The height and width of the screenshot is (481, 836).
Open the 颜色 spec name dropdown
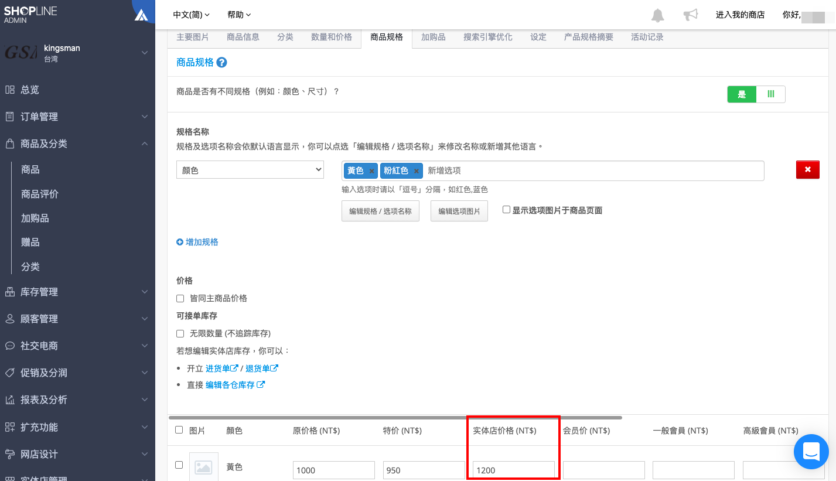pos(250,170)
